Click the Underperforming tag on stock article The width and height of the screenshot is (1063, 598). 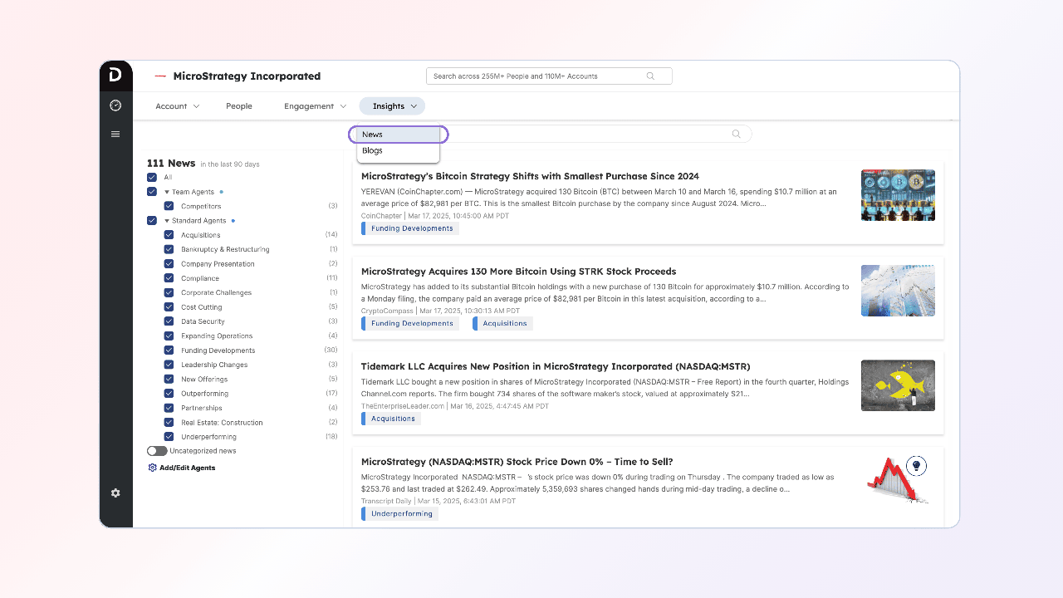coord(402,514)
